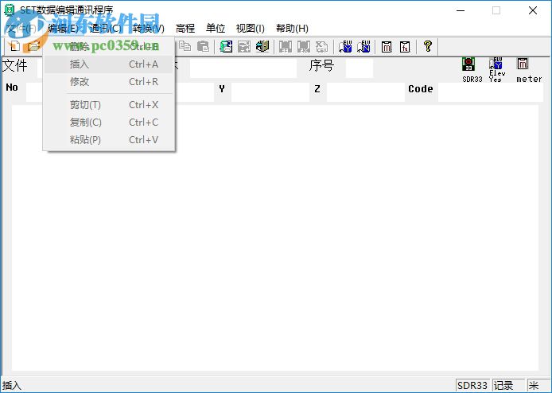Open the 编辑(E) menu
Viewport: 552px width, 393px height.
click(x=64, y=29)
